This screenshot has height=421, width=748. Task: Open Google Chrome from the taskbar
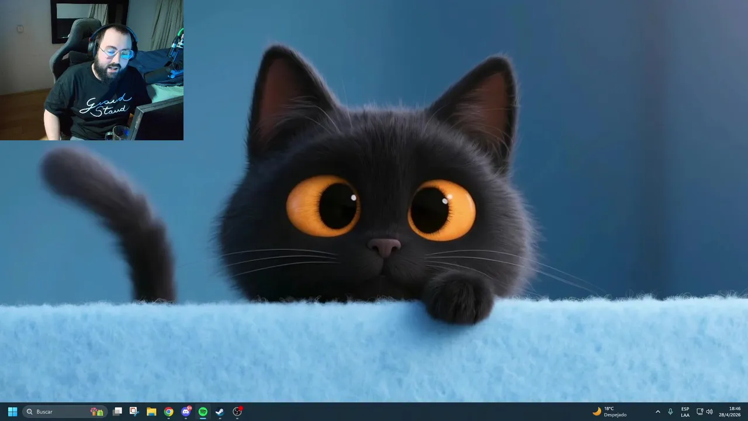coord(168,412)
